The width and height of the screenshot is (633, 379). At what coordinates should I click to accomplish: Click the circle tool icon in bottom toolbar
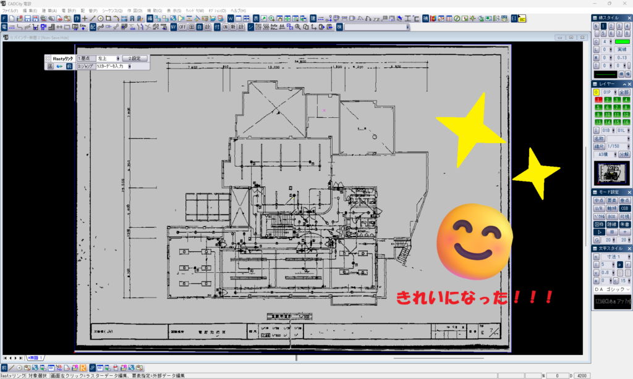(19, 368)
